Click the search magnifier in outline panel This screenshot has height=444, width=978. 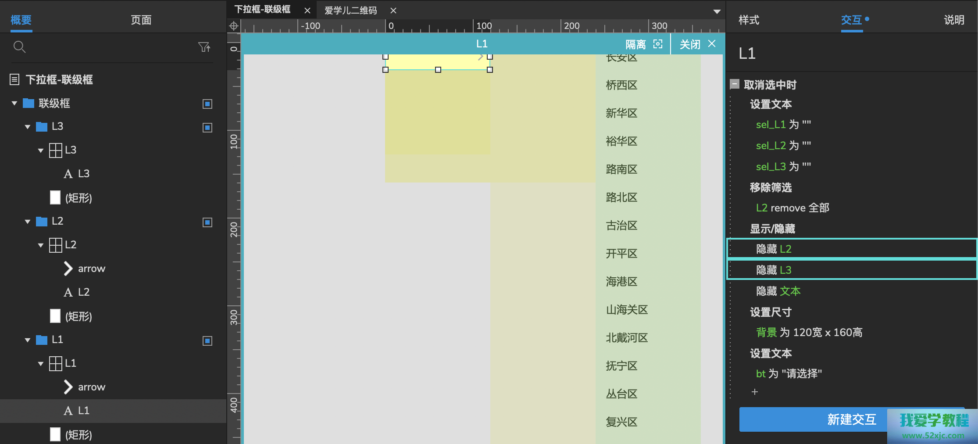coord(19,47)
